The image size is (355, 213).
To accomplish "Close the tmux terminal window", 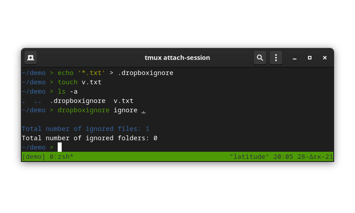I will click(x=325, y=58).
